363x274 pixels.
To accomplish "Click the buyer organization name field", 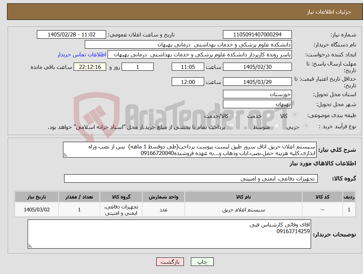I will click(188, 45).
